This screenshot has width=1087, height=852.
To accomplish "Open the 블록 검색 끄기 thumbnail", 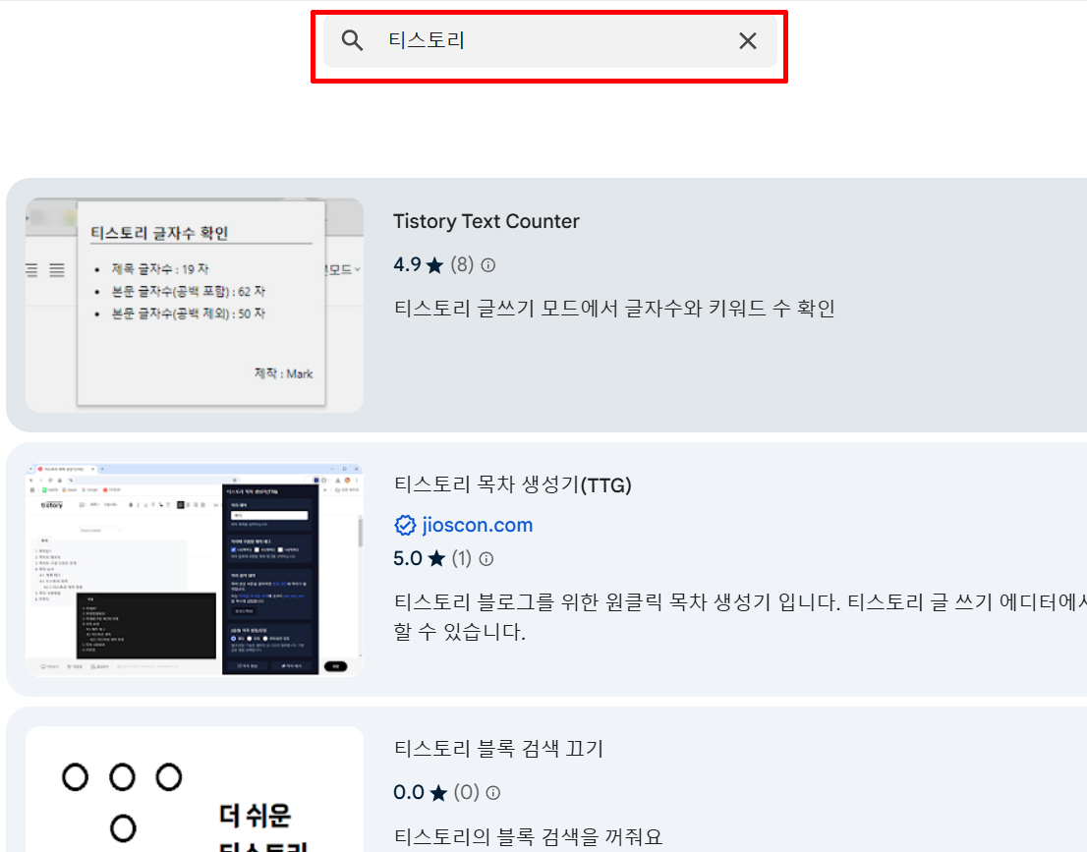I will pos(195,789).
